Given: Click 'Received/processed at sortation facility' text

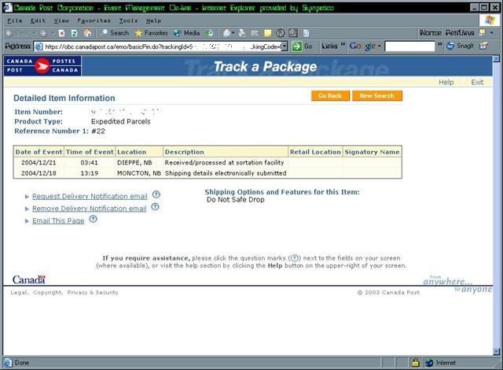Looking at the screenshot, I should pos(224,162).
